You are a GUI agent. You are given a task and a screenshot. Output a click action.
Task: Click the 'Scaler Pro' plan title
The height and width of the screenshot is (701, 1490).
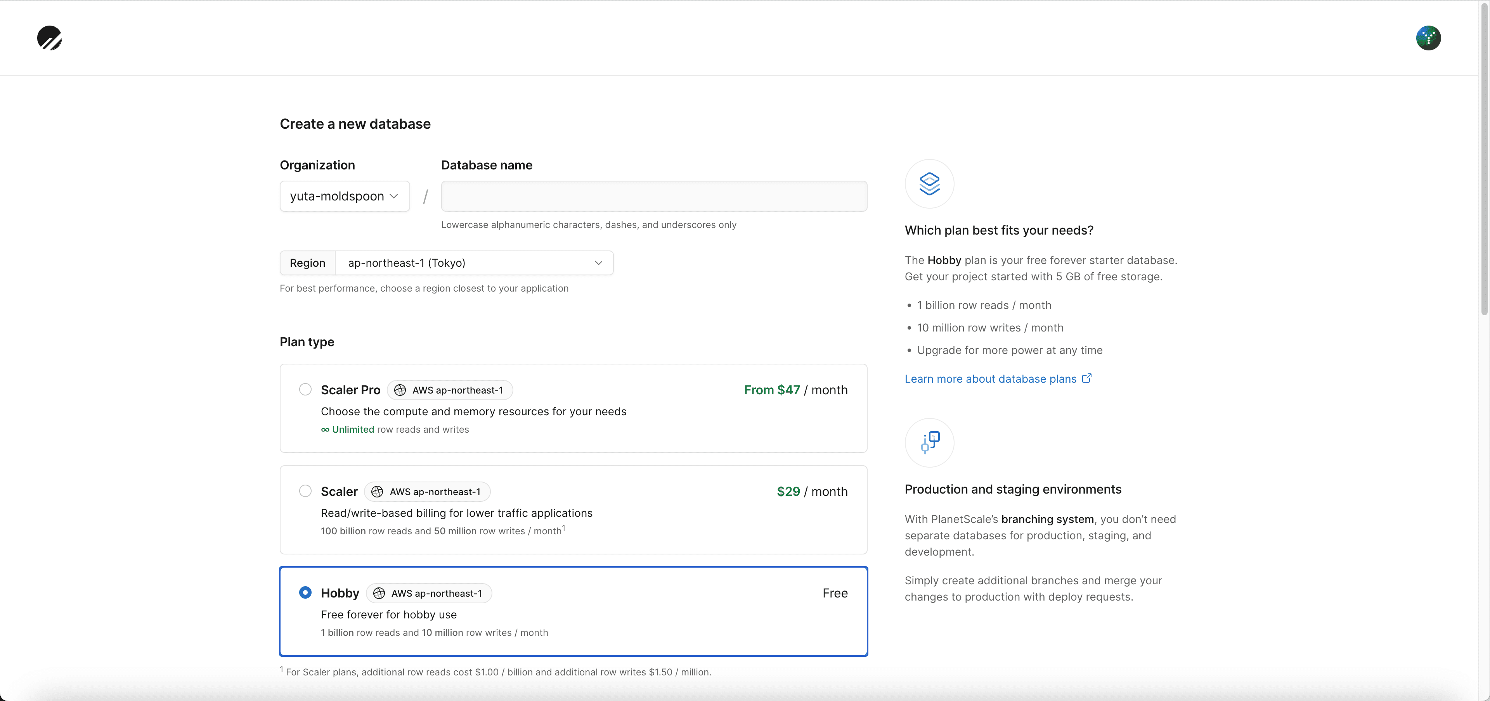[350, 390]
